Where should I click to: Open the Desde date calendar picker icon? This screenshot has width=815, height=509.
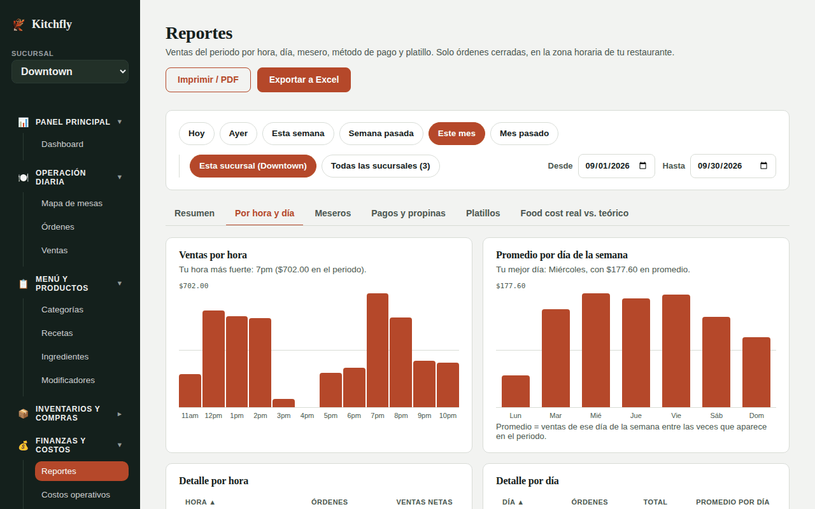(642, 165)
